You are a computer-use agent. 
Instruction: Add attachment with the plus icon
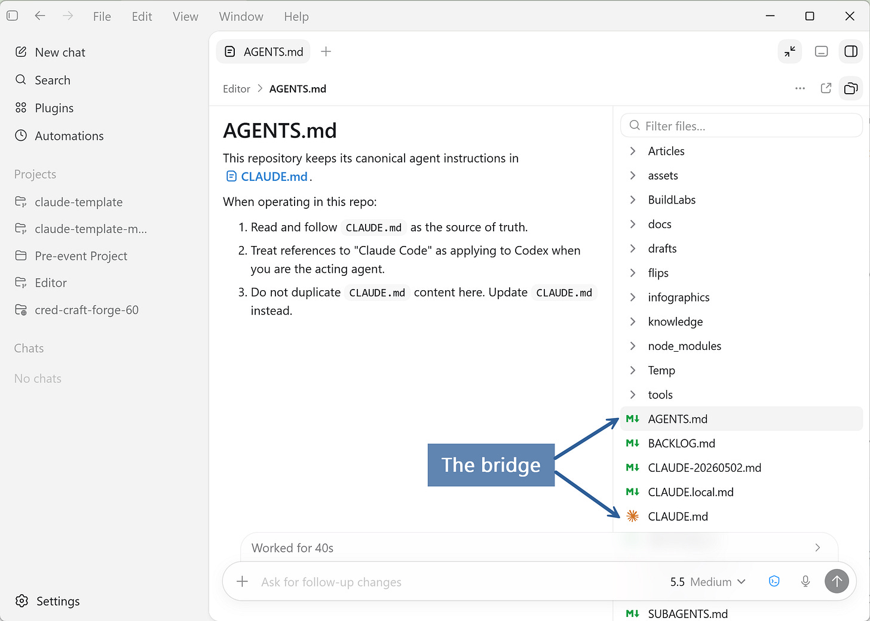pyautogui.click(x=242, y=582)
